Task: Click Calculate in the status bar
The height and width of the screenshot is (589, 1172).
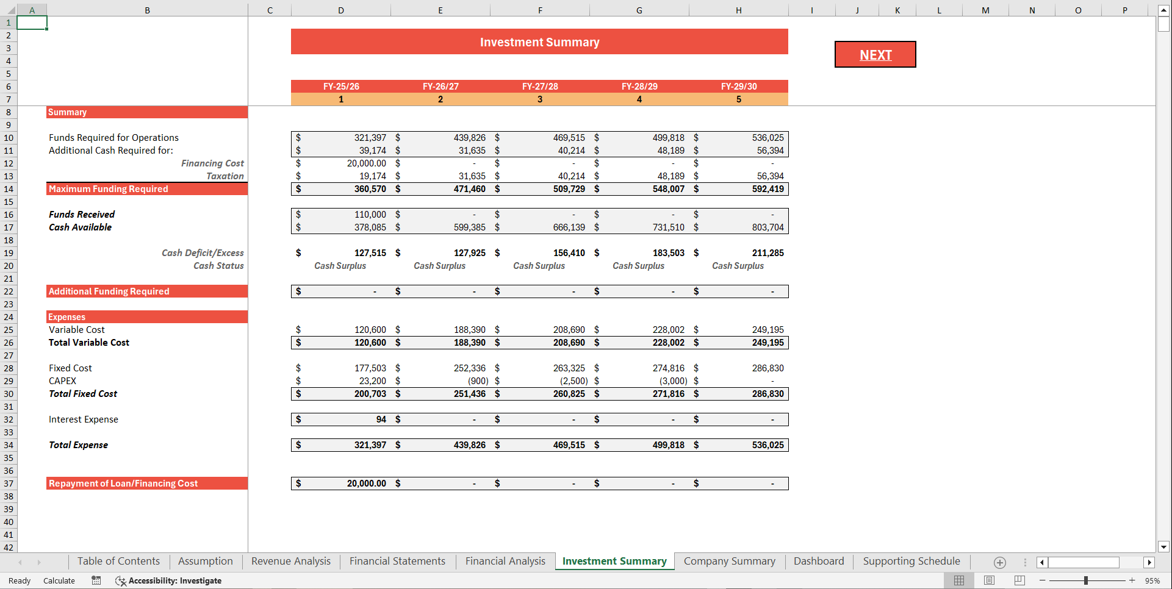Action: point(59,580)
